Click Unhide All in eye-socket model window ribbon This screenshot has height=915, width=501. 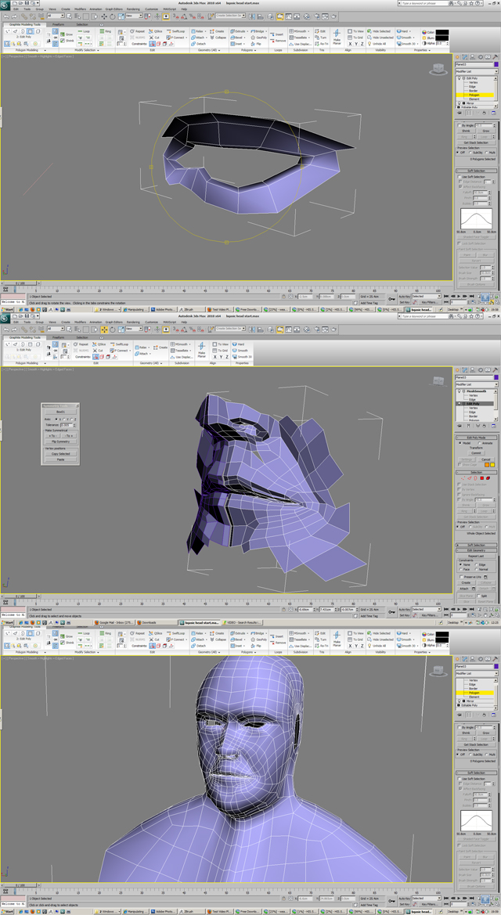[377, 44]
